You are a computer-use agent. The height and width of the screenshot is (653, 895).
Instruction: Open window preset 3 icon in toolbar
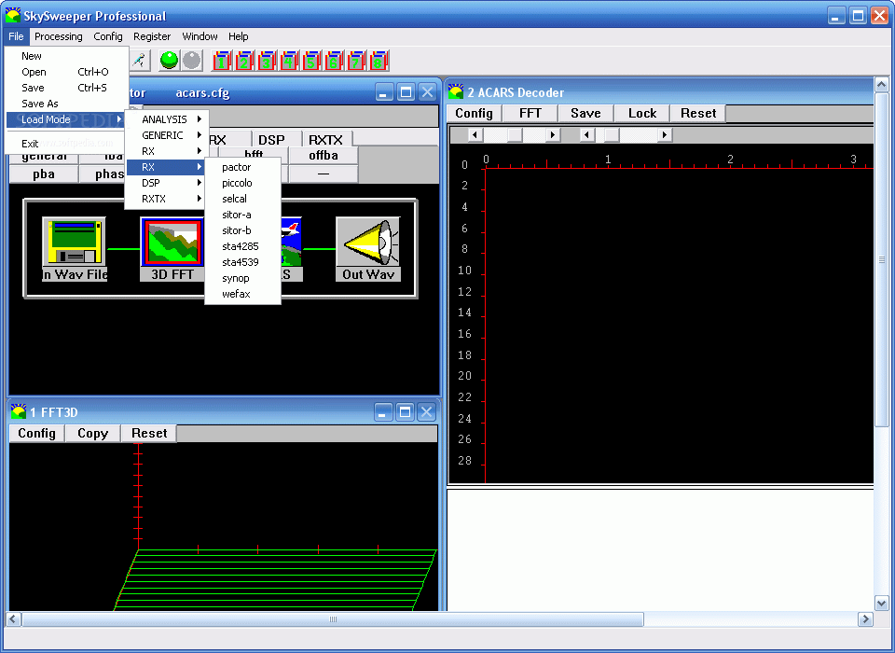click(266, 61)
